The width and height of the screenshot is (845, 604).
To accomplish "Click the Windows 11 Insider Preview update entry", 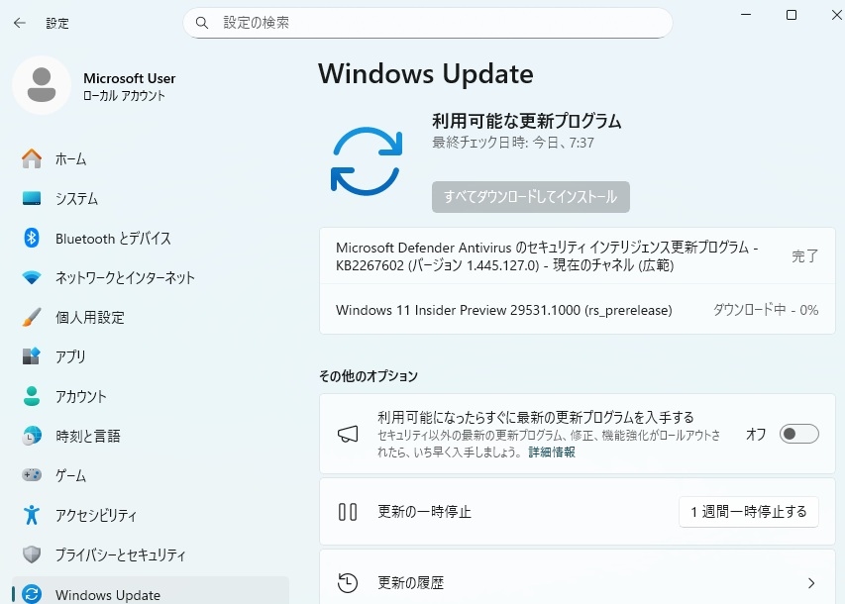I will (x=578, y=310).
